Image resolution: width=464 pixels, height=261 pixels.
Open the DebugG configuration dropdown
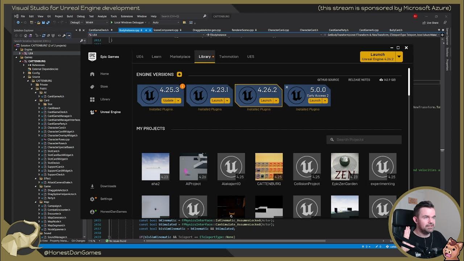pyautogui.click(x=76, y=22)
